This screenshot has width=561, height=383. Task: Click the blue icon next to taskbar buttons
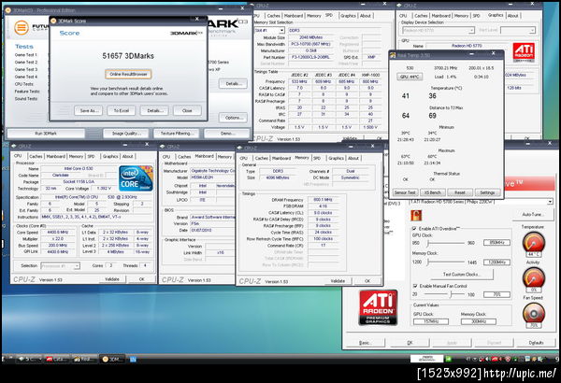pos(133,359)
